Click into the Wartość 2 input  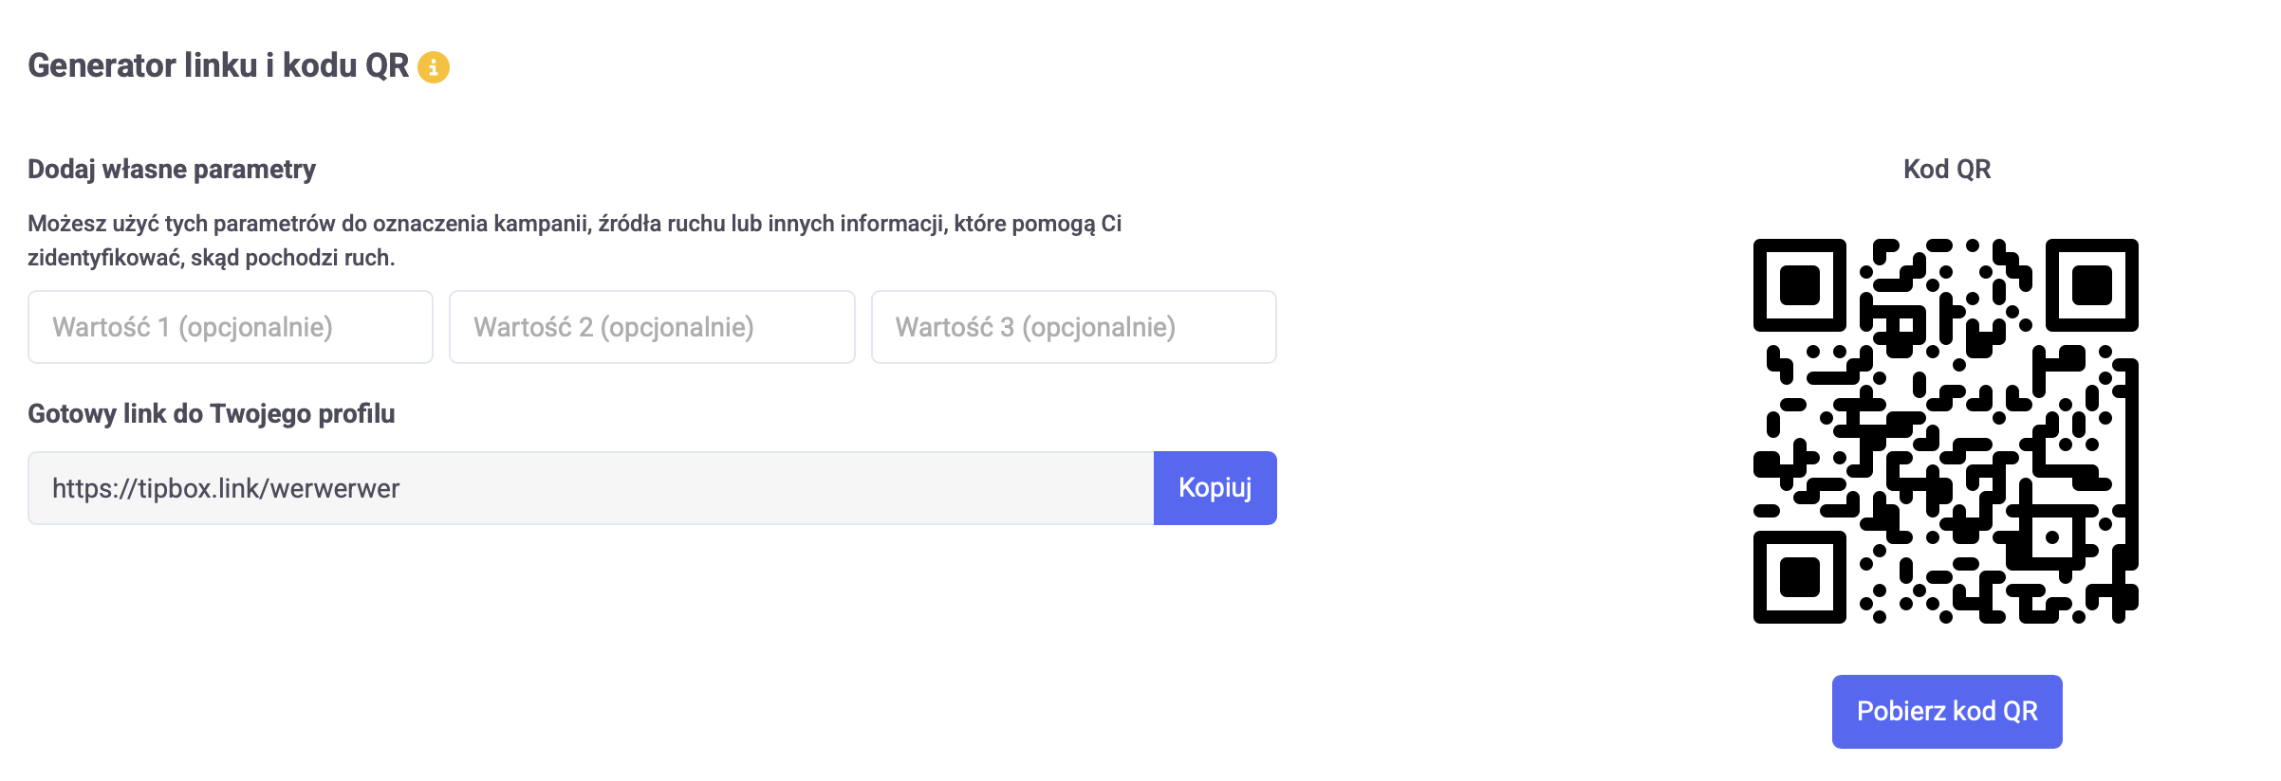click(652, 327)
